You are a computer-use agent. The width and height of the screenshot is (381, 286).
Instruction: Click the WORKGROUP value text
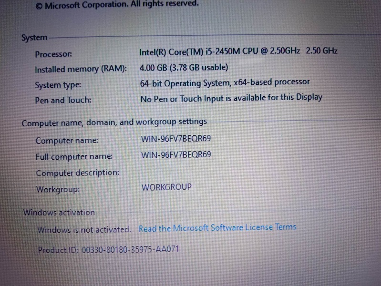click(167, 187)
